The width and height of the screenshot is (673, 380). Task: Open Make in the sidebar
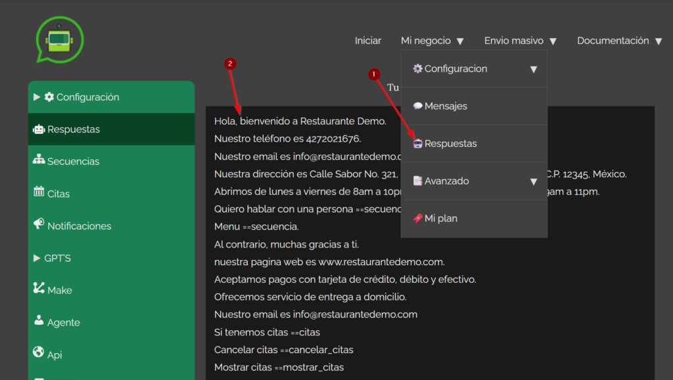tap(111, 290)
